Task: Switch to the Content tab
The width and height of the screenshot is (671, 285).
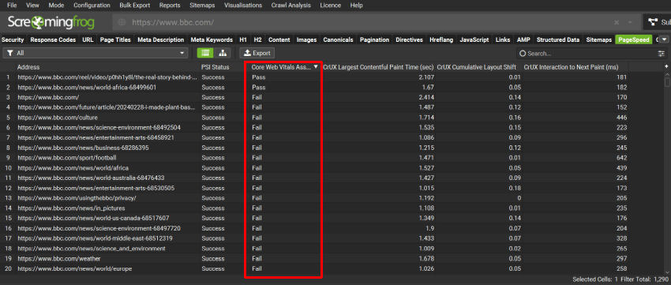Action: pos(279,39)
